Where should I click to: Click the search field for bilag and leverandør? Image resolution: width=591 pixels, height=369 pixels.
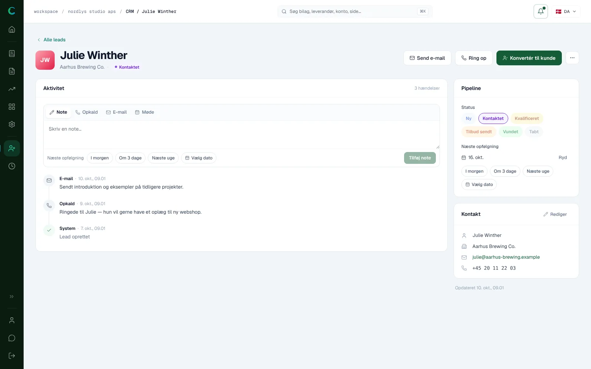pos(355,11)
